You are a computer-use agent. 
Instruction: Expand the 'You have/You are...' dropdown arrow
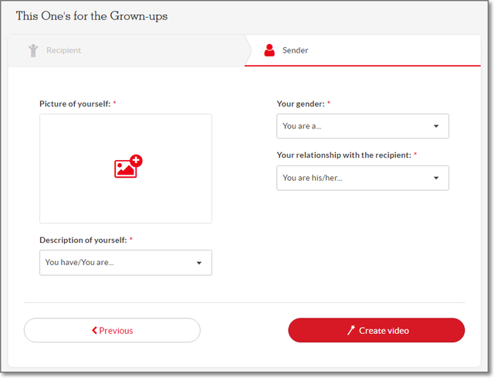click(x=198, y=263)
